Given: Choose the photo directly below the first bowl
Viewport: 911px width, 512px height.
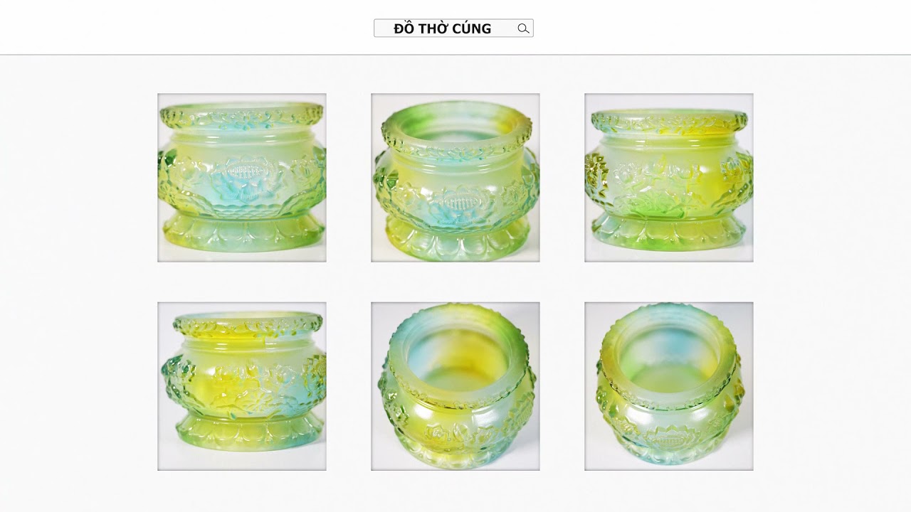Looking at the screenshot, I should click(242, 386).
